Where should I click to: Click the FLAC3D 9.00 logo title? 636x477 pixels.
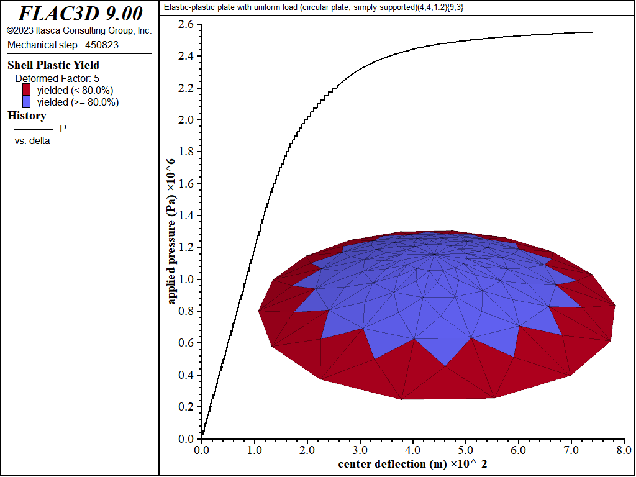[79, 13]
